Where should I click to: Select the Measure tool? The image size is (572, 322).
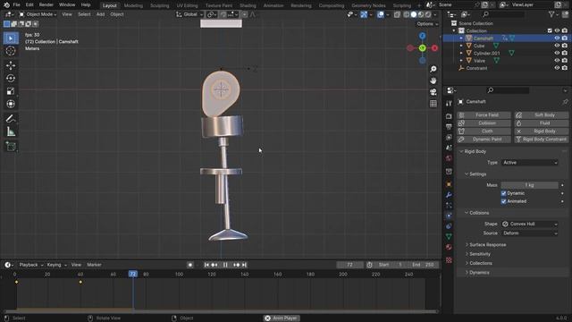pos(11,131)
